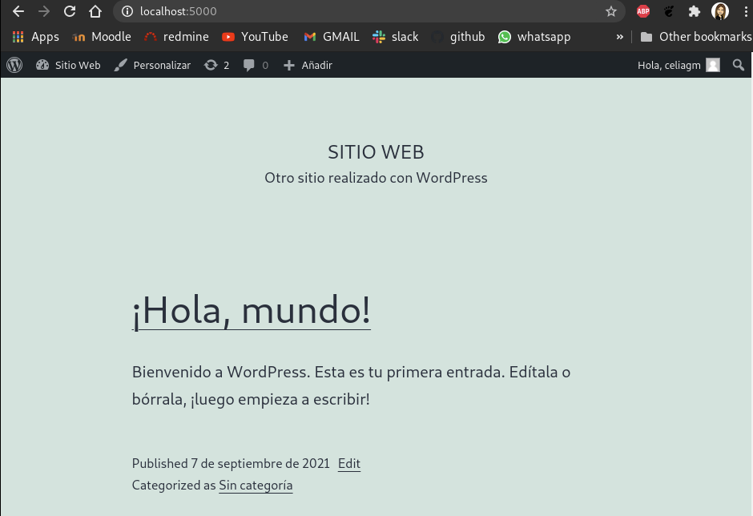Expand the hidden bookmarks chevron
The image size is (753, 516).
tap(619, 36)
